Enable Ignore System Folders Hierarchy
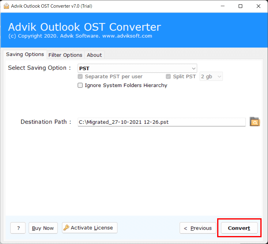The height and width of the screenshot is (244, 268). tap(80, 85)
